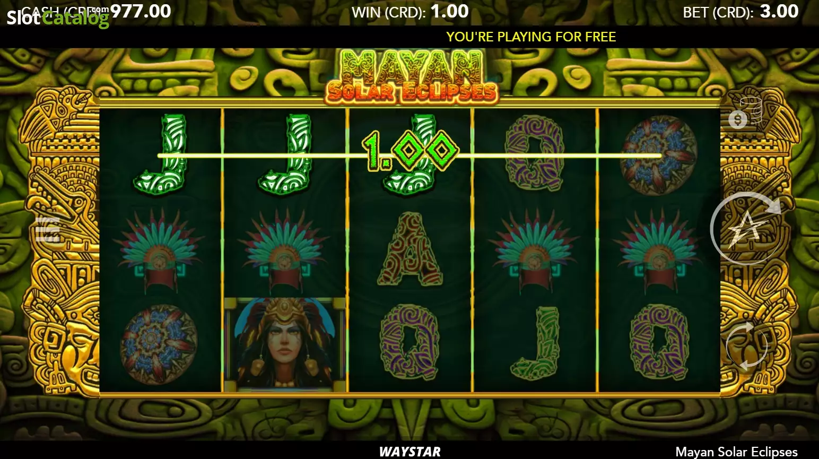Click the feather headdress on fifth reel
Image resolution: width=819 pixels, height=459 pixels.
[659, 250]
